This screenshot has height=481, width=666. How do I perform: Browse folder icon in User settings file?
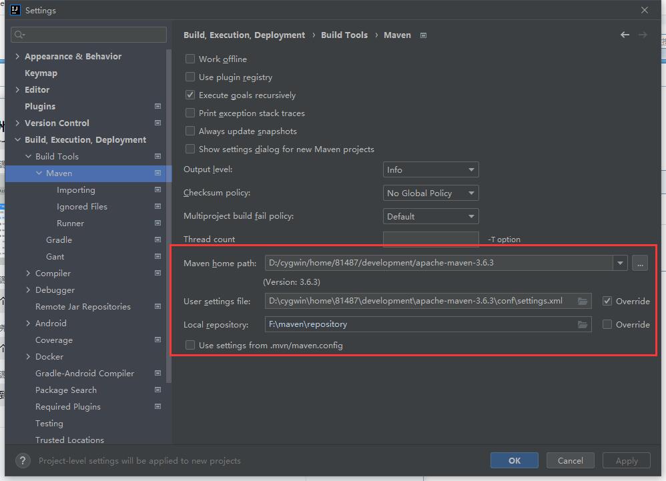[x=583, y=301]
